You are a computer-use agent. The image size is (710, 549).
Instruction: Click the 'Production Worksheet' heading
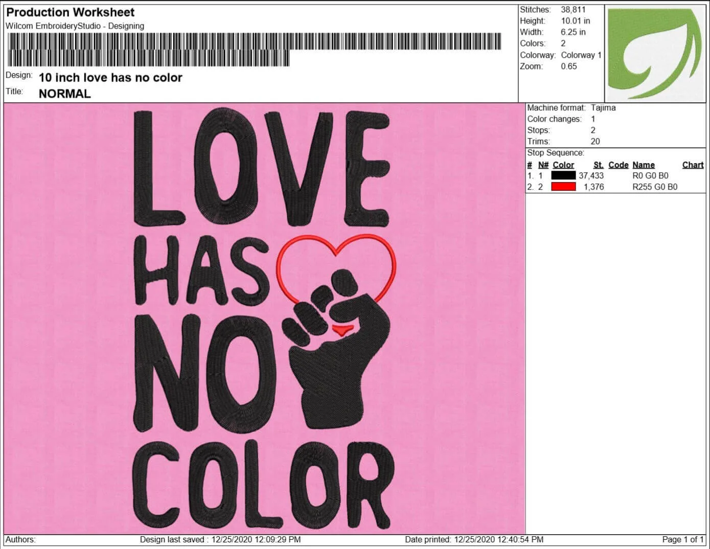click(71, 12)
